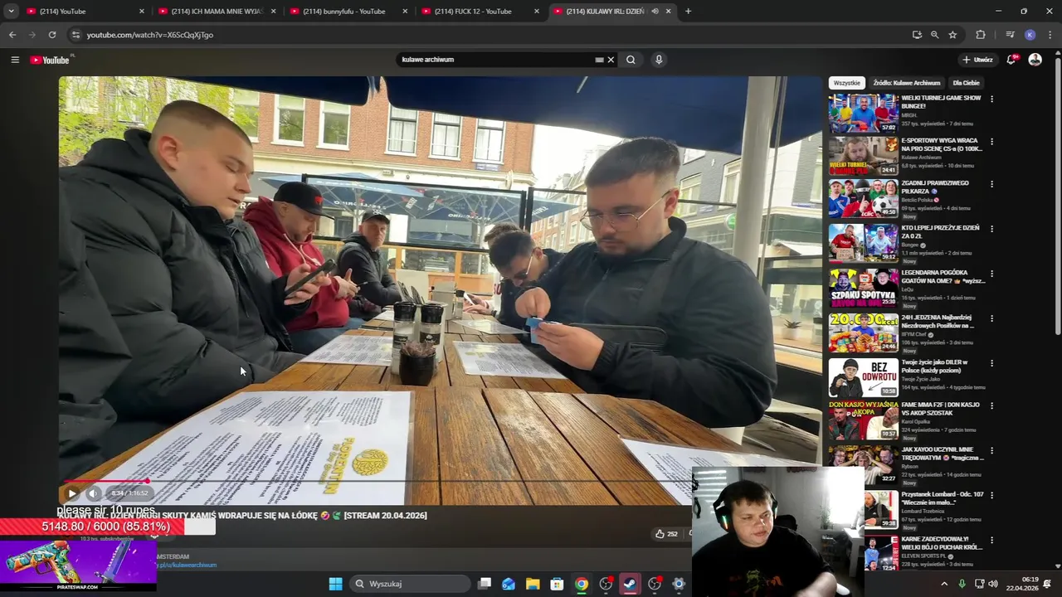
Task: Open site information icon in address bar
Action: click(x=76, y=35)
